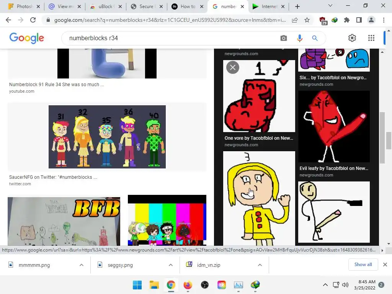Switch to the View m tab

(65, 7)
